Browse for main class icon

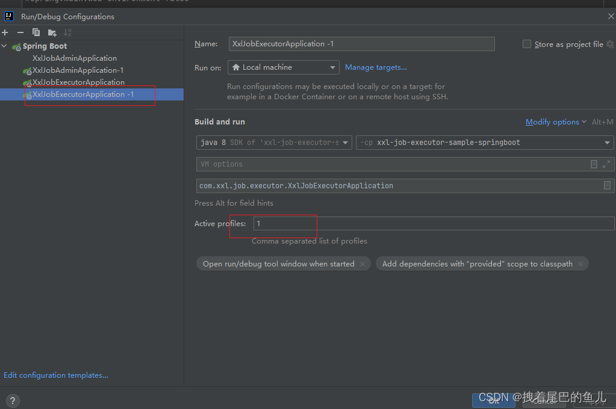point(607,185)
